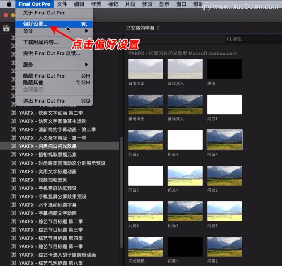Screen dimensions: 282x266
Task: Open the Apple menu
Action: tap(9, 4)
